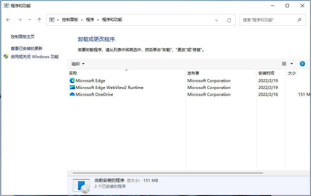Go up one folder level
Viewport: 311px width, 196px height.
click(39, 20)
